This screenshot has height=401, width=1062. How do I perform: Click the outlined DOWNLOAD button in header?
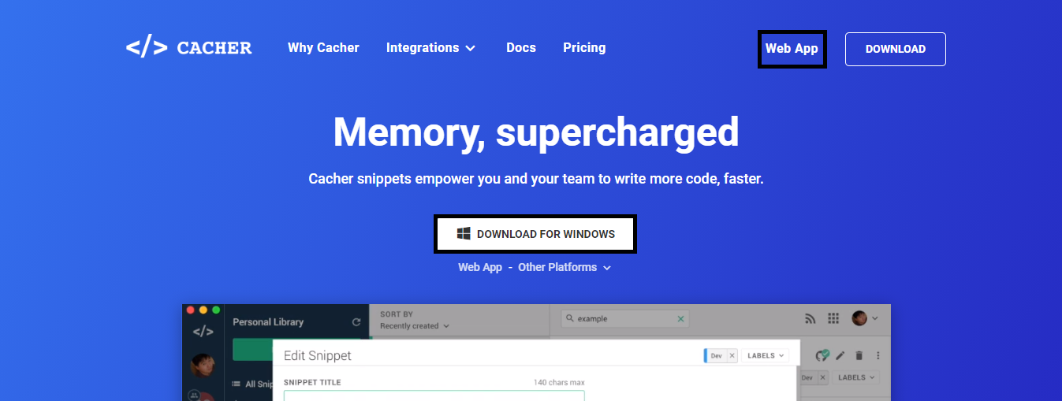tap(896, 49)
